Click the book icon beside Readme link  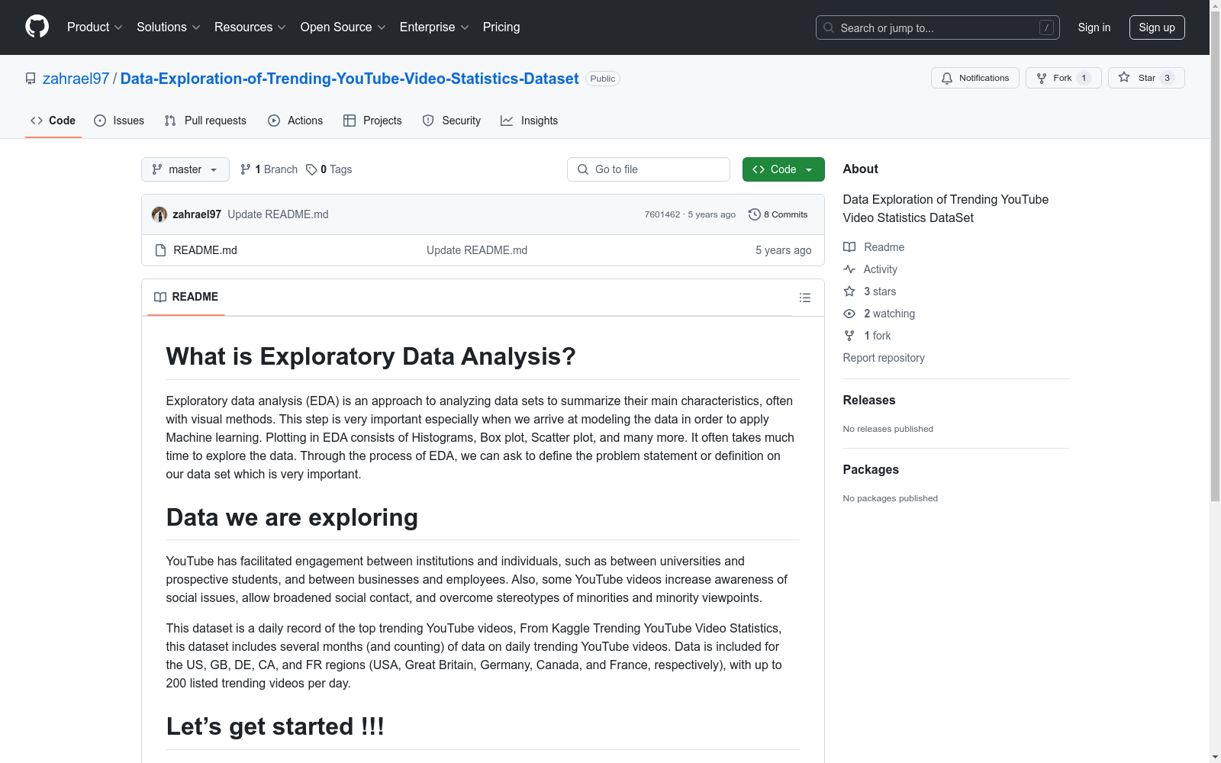click(849, 247)
